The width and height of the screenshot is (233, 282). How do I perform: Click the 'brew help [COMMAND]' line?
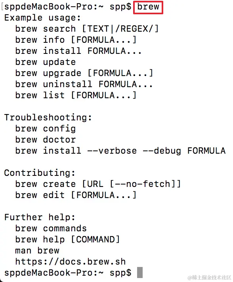67,239
